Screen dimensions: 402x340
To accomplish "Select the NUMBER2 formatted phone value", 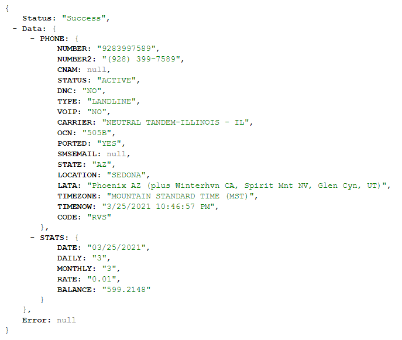I will point(141,59).
